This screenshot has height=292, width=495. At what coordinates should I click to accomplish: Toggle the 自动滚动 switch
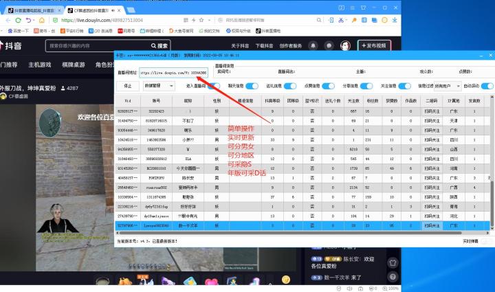pos(487,86)
